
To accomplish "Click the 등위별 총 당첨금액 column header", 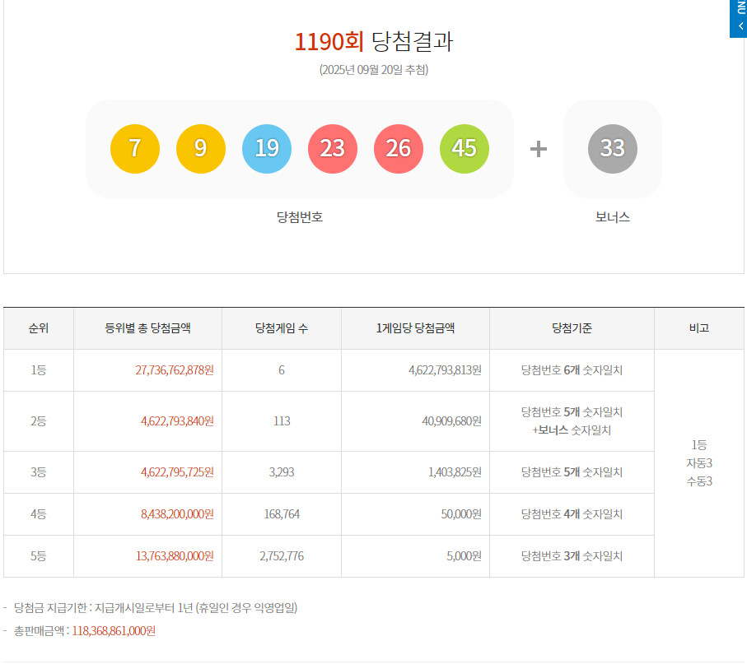I will coord(147,328).
